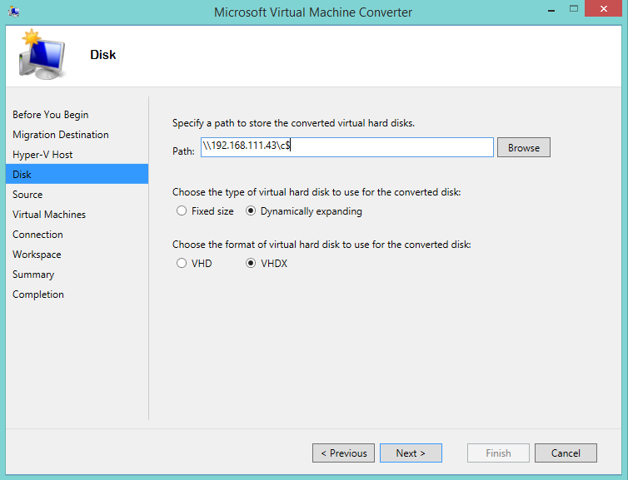This screenshot has width=628, height=480.
Task: Go back with the < Previous button
Action: 344,453
